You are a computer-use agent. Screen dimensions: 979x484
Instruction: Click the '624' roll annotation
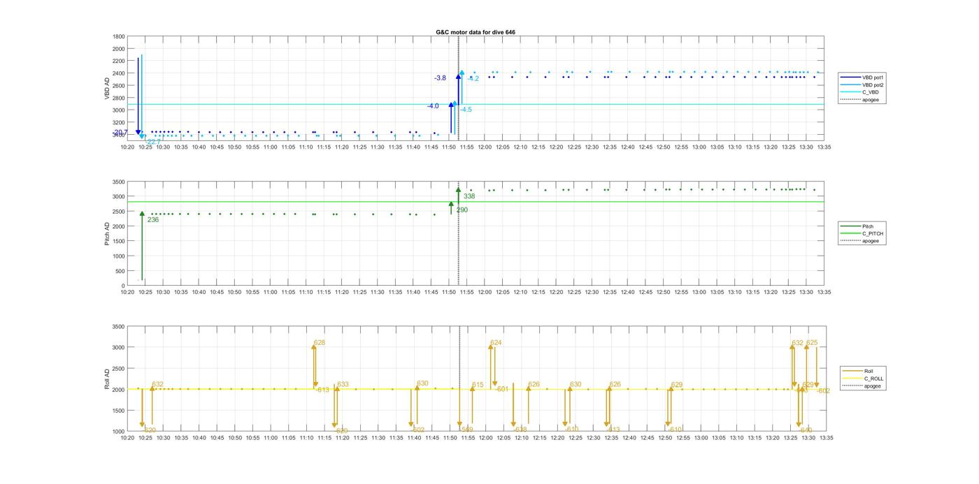click(496, 343)
